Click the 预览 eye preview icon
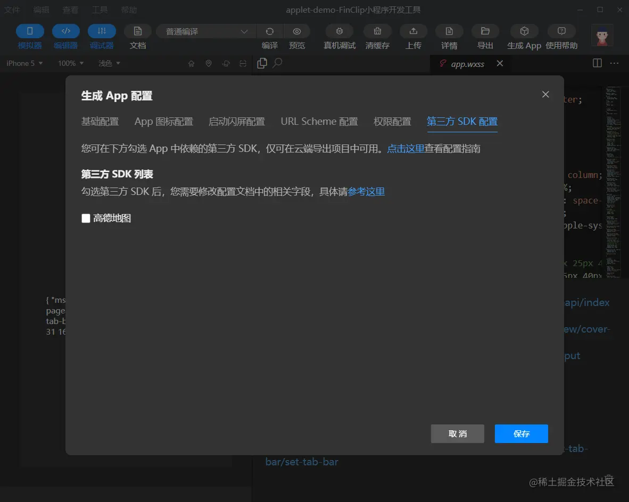This screenshot has width=629, height=502. (297, 31)
